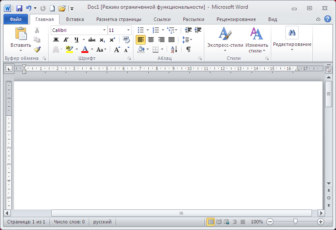
Task: Open Change Case Аа dropdown
Action: pos(101,50)
